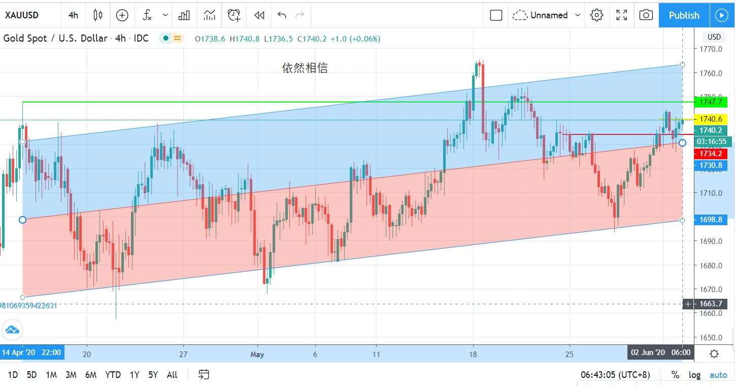Screen dimensions: 735x386
Task: Open the financials bar chart icon
Action: [x=184, y=15]
